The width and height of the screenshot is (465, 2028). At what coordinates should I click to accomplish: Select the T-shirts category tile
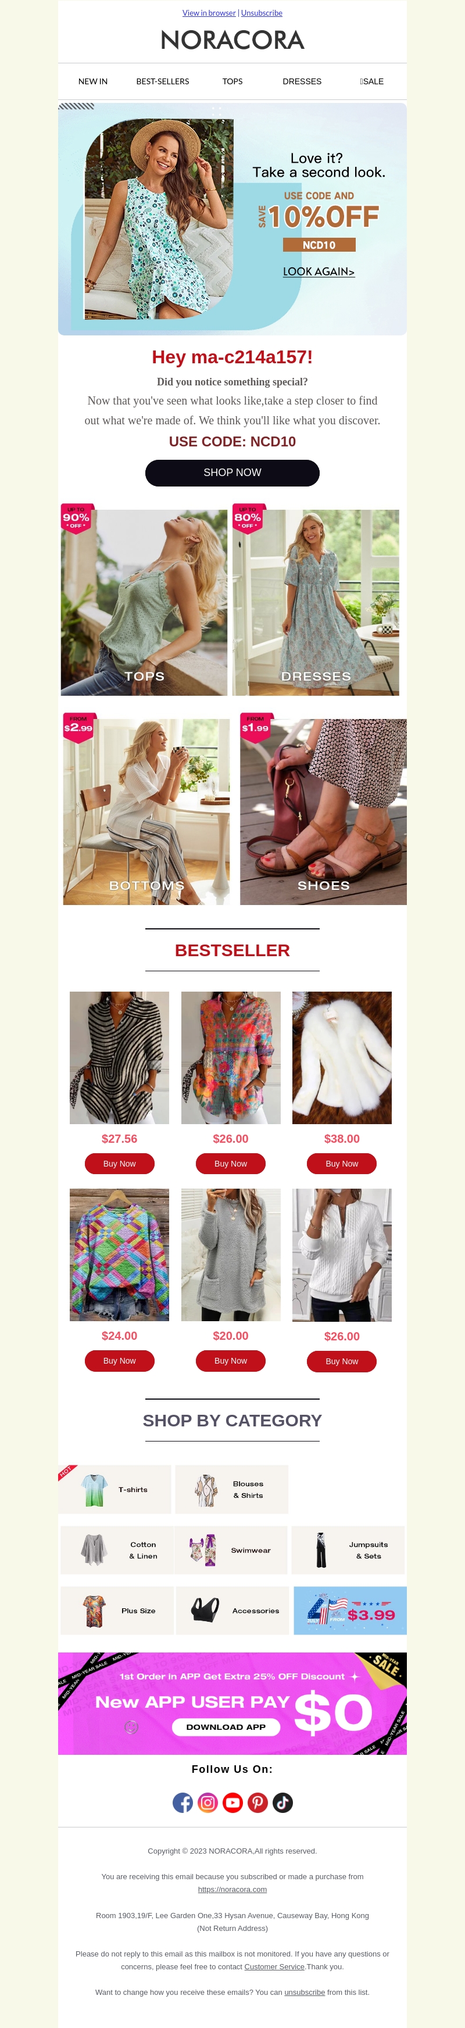115,1490
